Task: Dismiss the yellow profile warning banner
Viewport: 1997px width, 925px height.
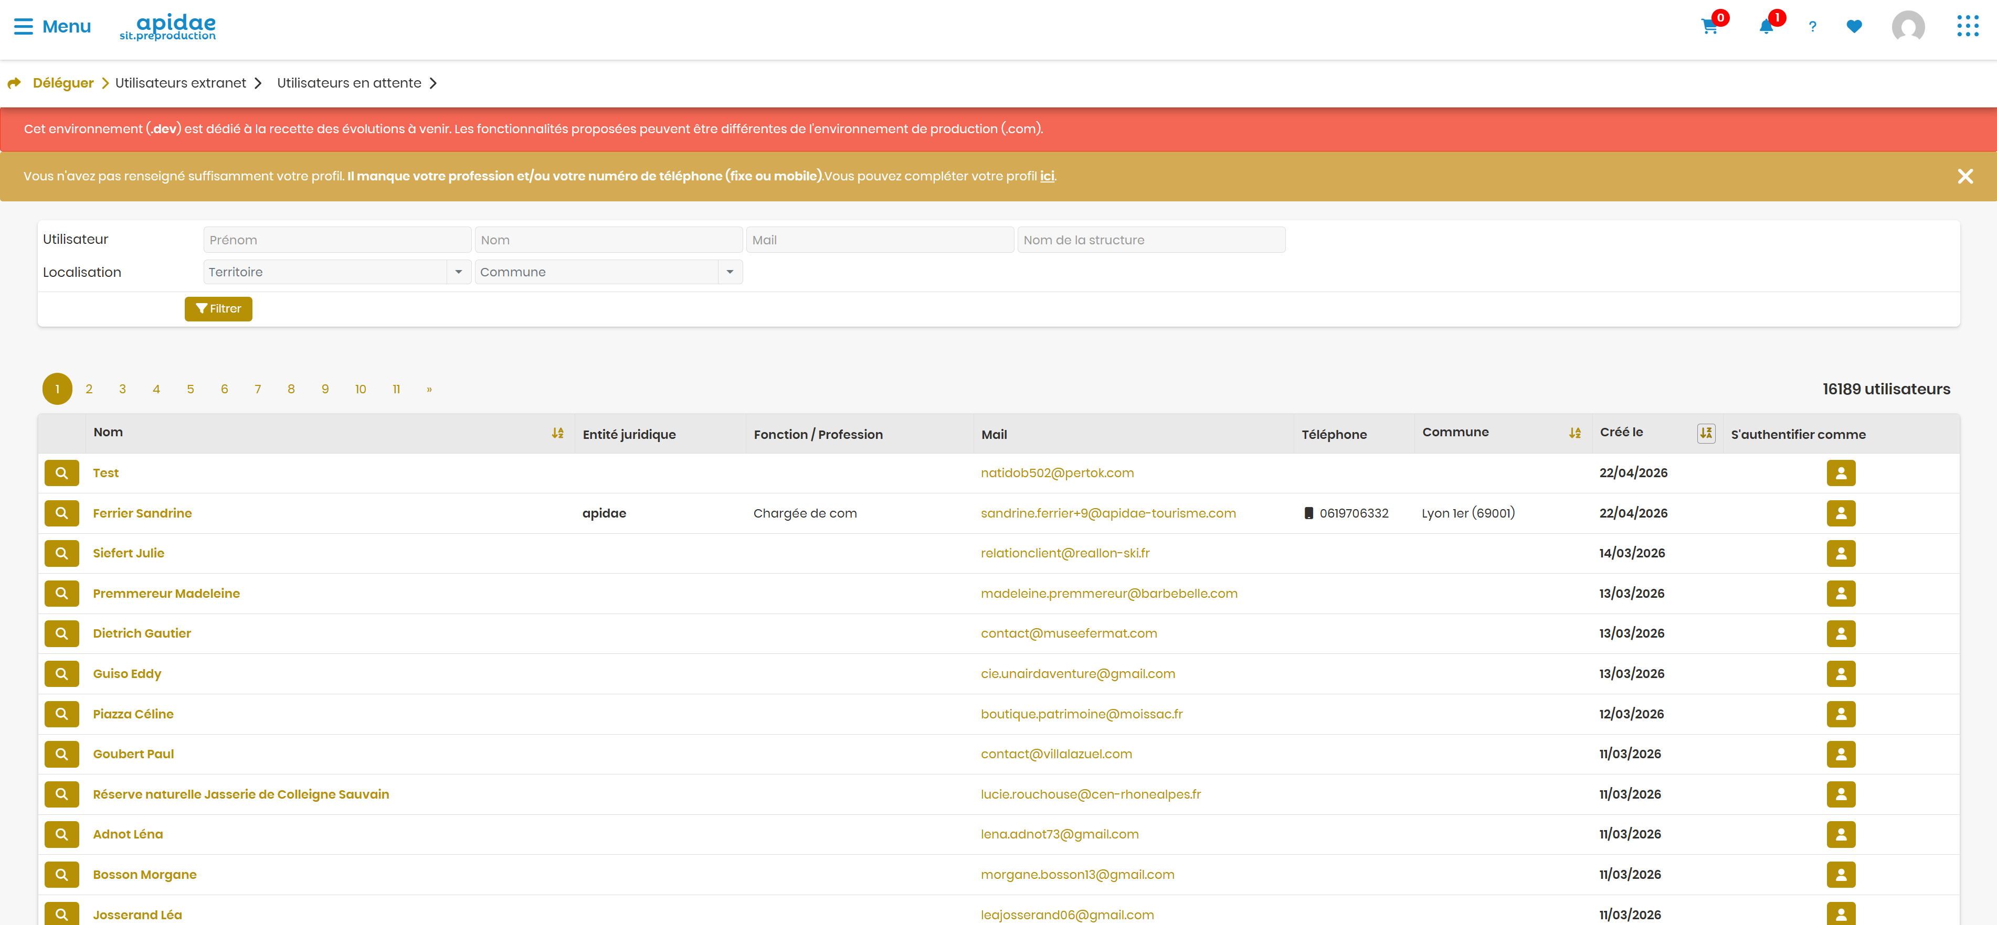Action: pos(1965,177)
